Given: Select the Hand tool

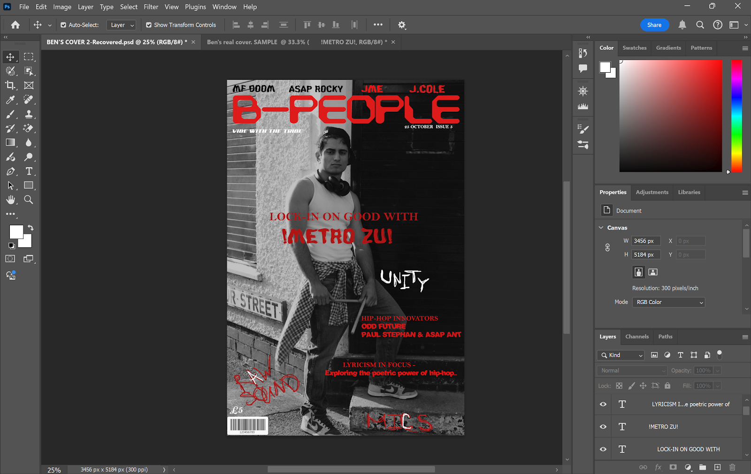Looking at the screenshot, I should pyautogui.click(x=10, y=200).
